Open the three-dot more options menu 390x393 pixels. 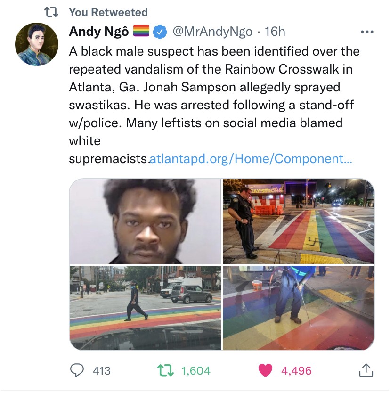[x=367, y=32]
